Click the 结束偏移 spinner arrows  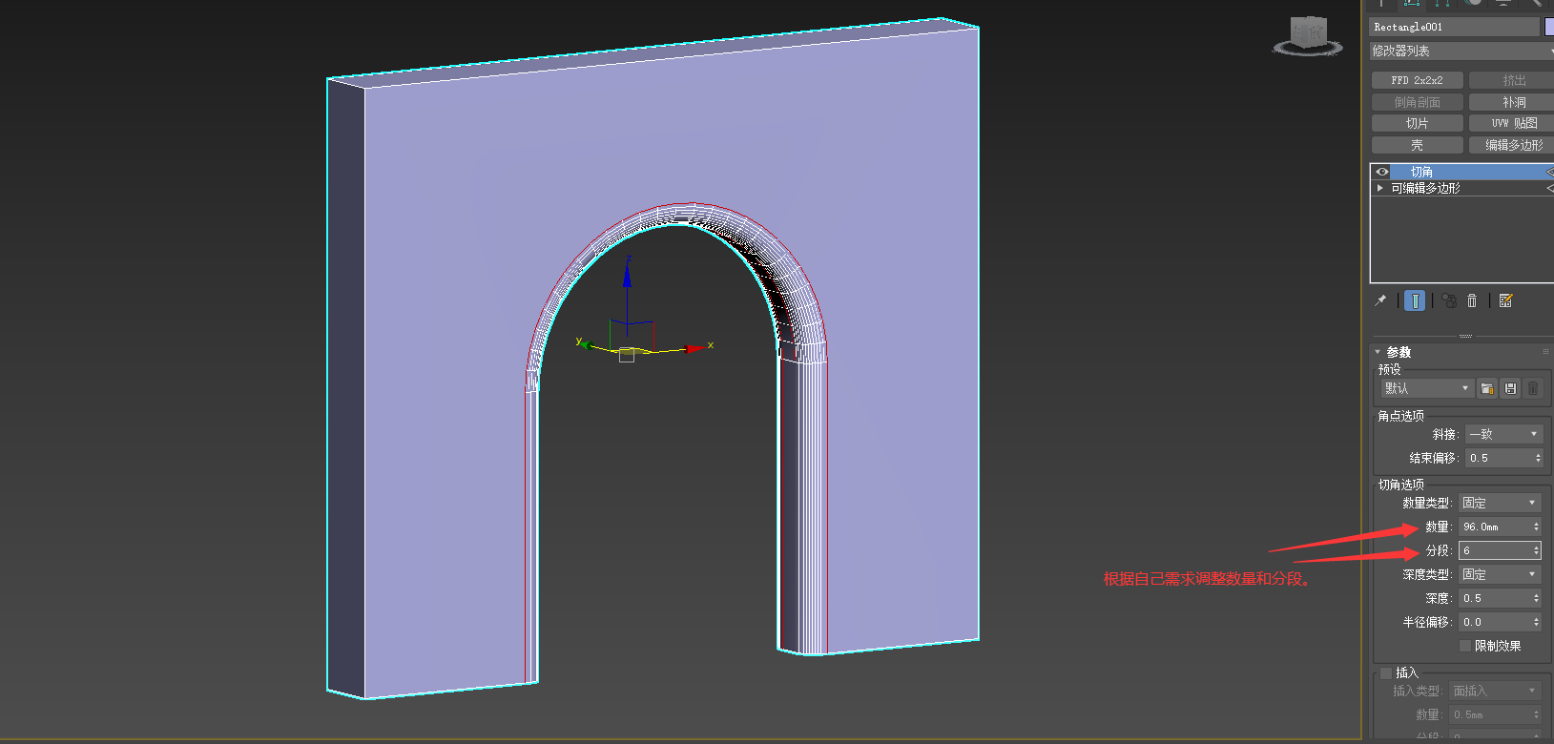(1538, 458)
